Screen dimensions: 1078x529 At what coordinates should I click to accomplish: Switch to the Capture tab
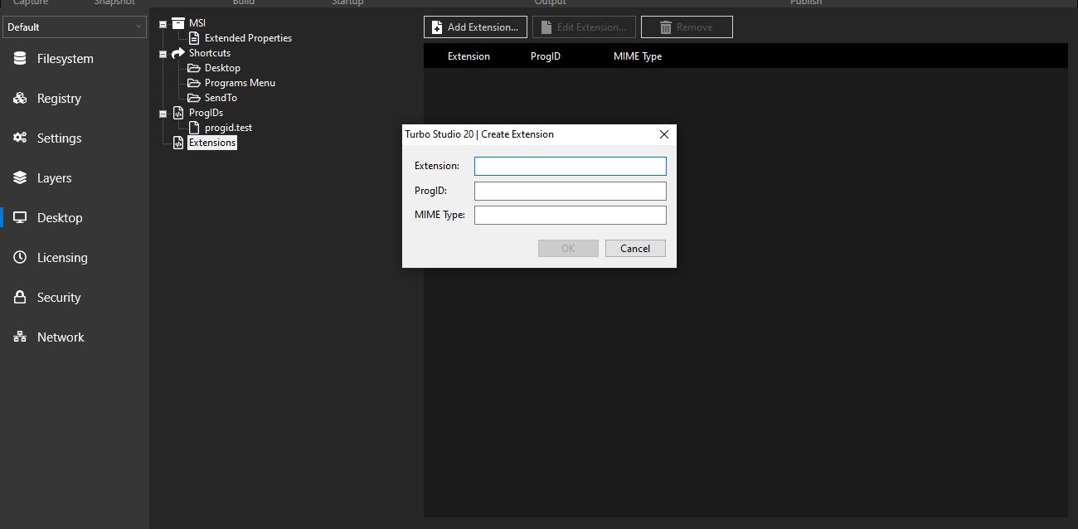coord(30,3)
